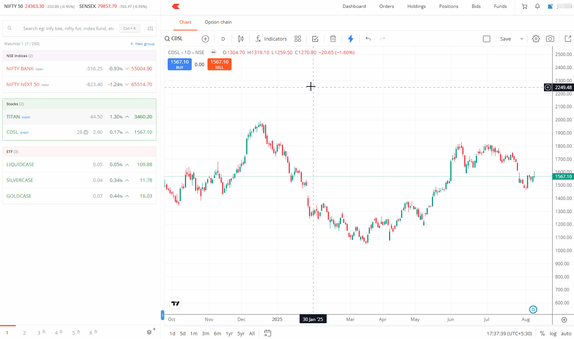Expand the Save dropdown arrow
This screenshot has height=339, width=574.
(x=521, y=39)
